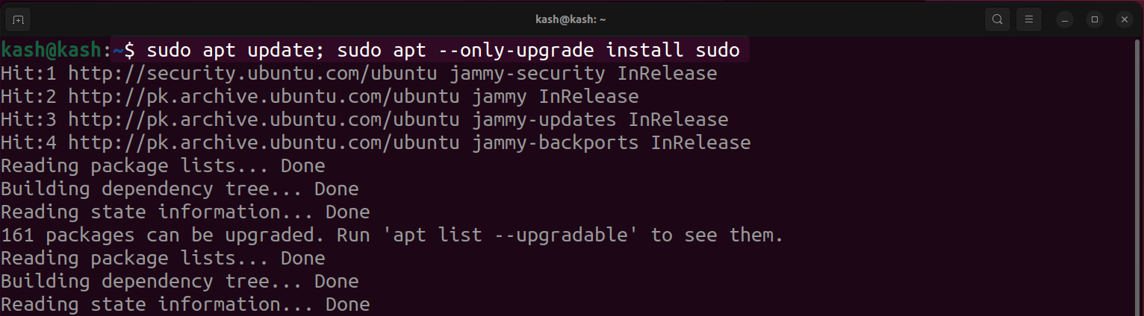
Task: Click the green kash@kash prompt text
Action: (x=51, y=51)
